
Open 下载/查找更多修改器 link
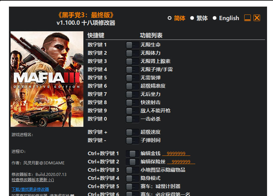coord(30,189)
